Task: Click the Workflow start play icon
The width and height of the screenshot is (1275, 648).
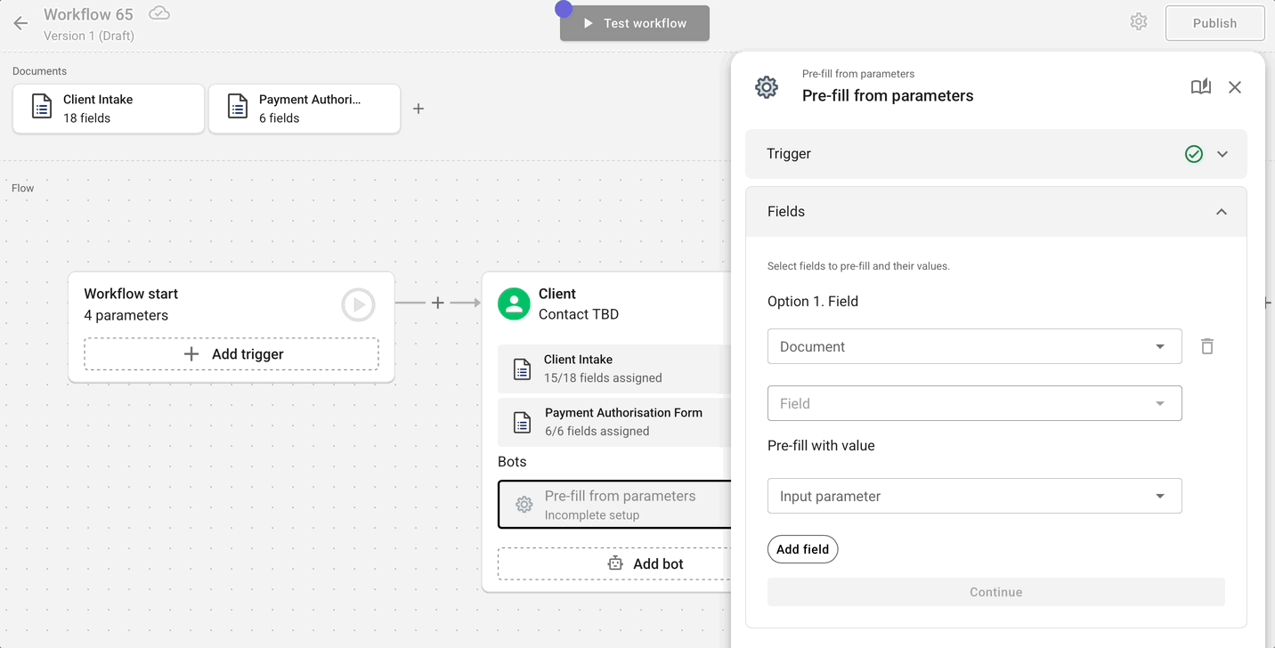Action: (x=358, y=304)
